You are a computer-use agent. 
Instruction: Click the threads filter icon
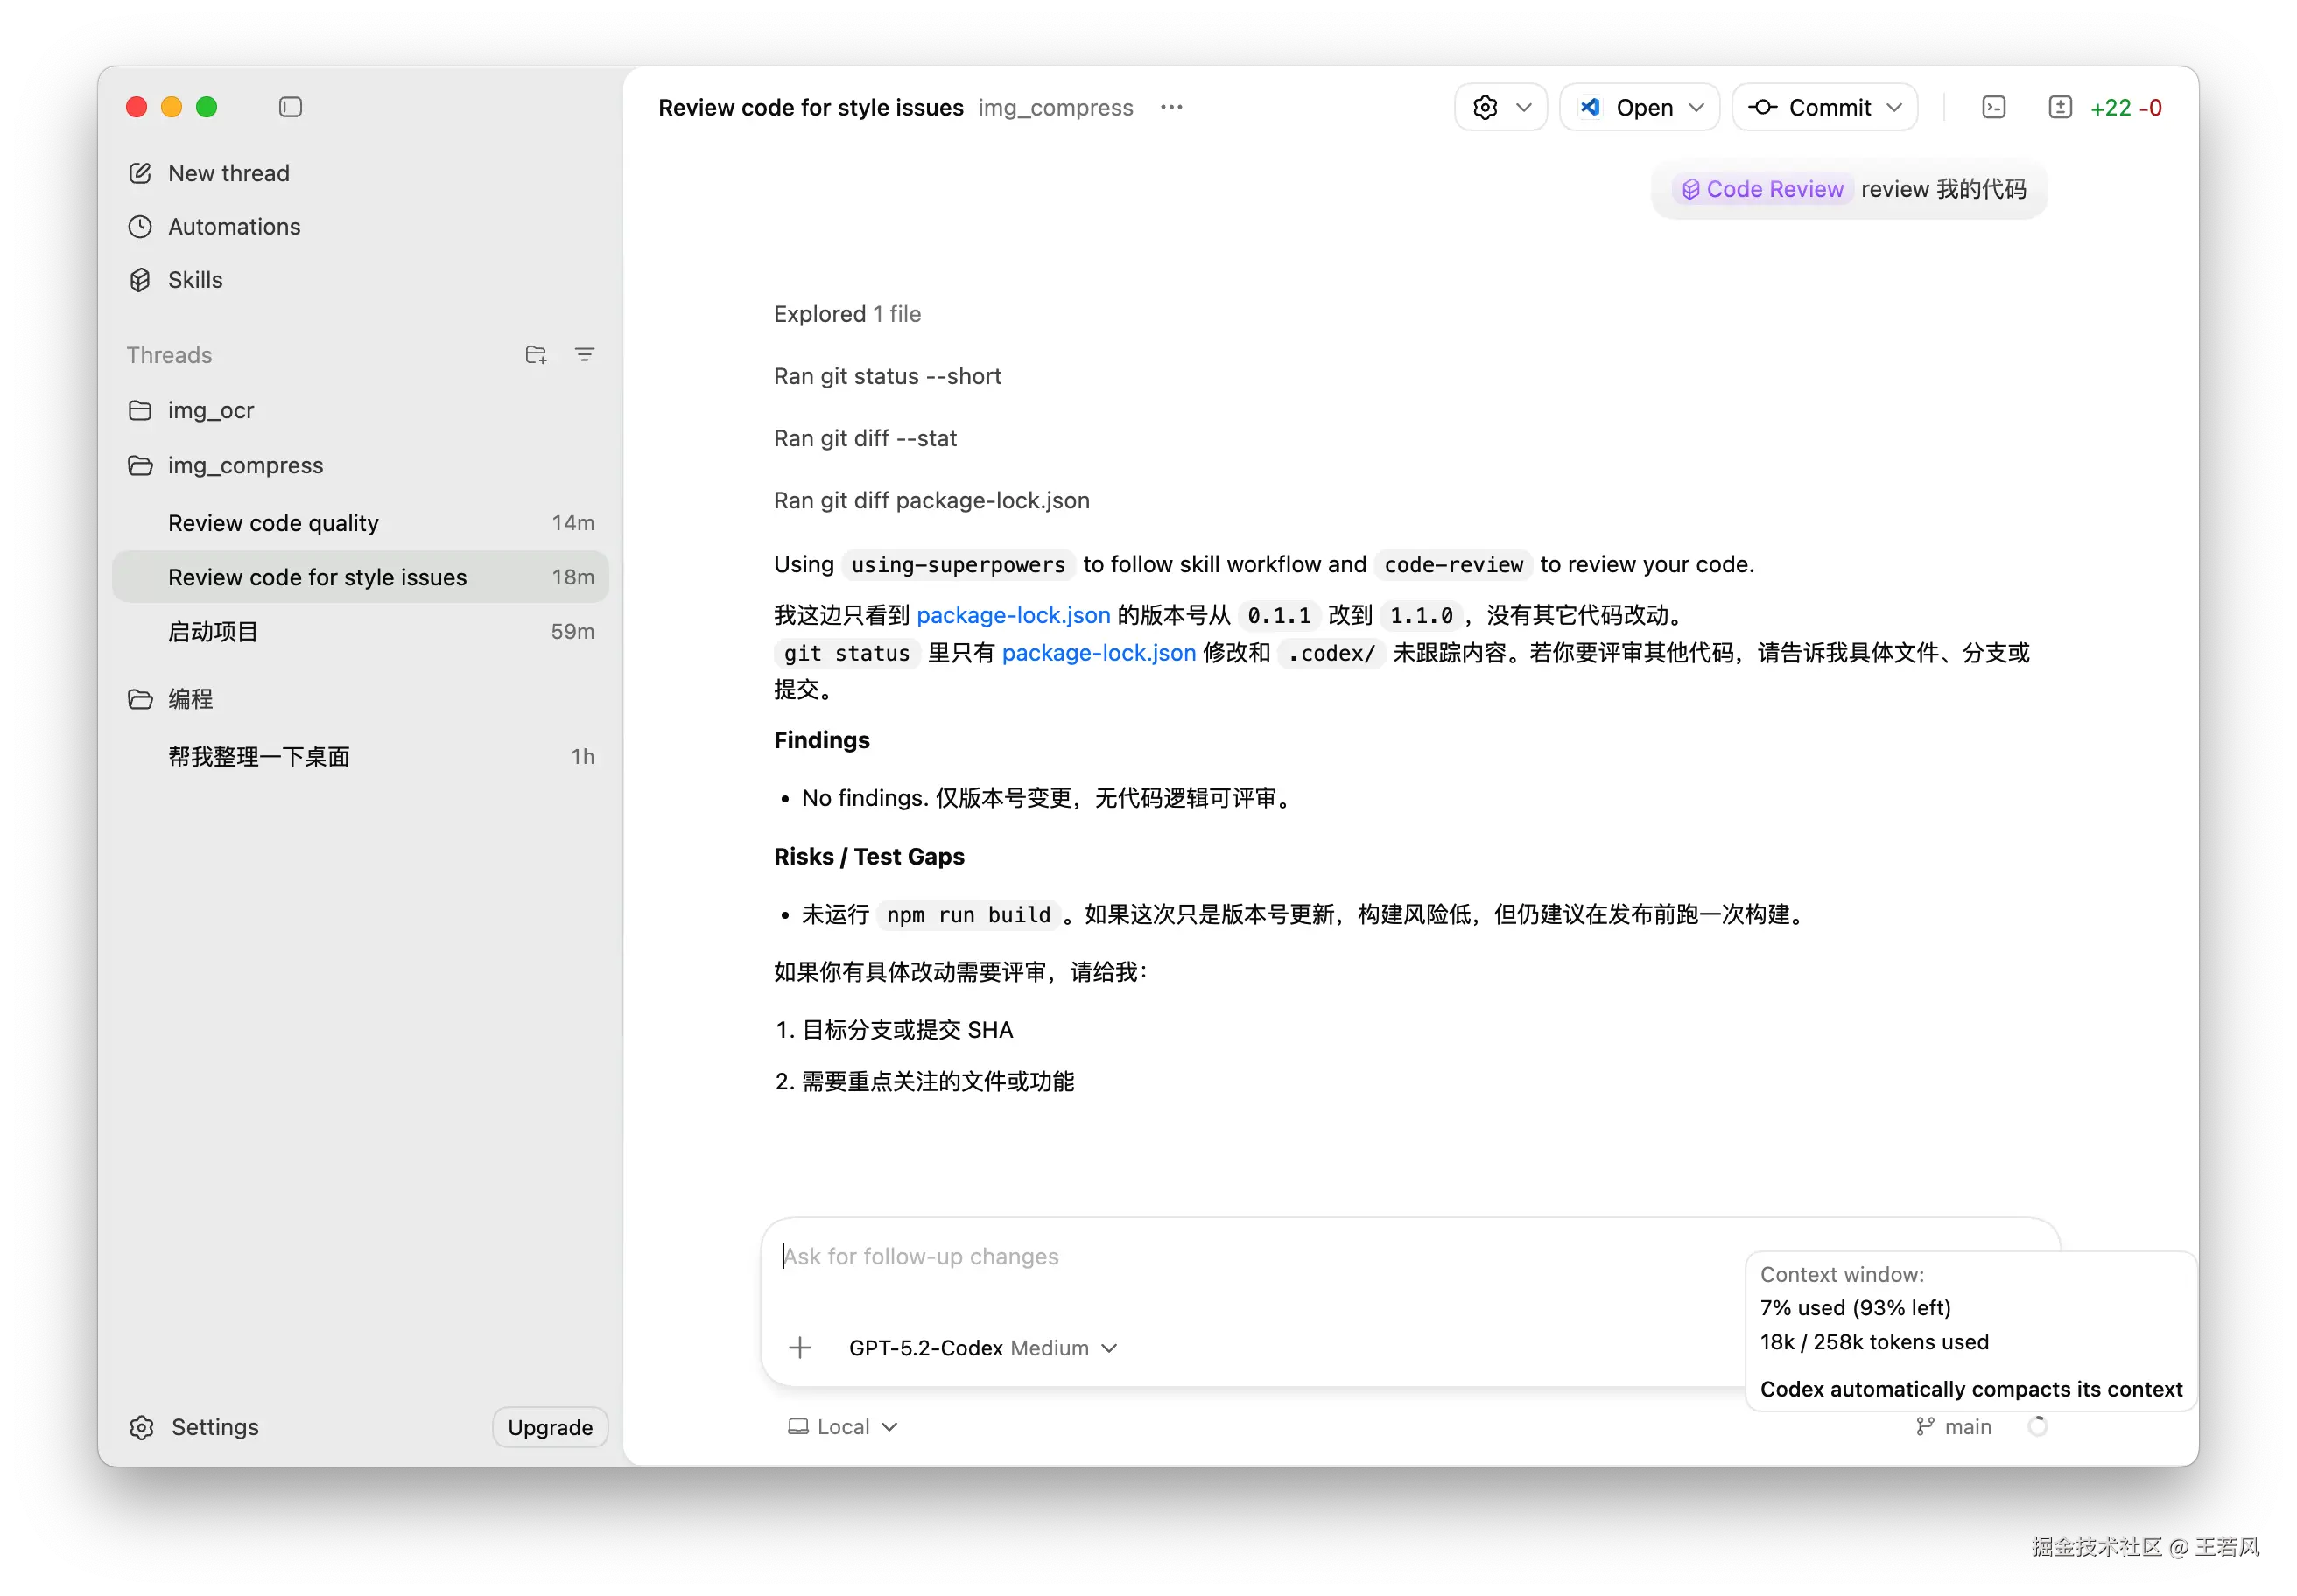coord(586,355)
